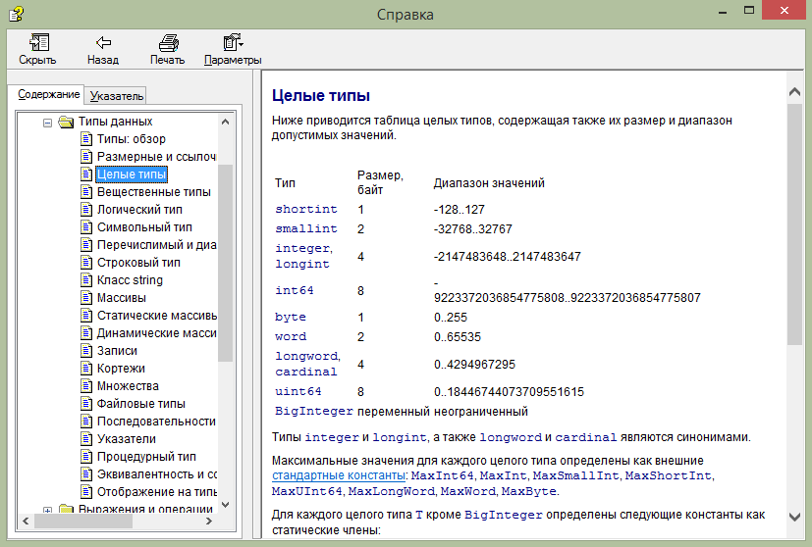Screen dimensions: 812x547
Task: Click the content pane vertical scrollbar thumb
Action: tap(794, 224)
